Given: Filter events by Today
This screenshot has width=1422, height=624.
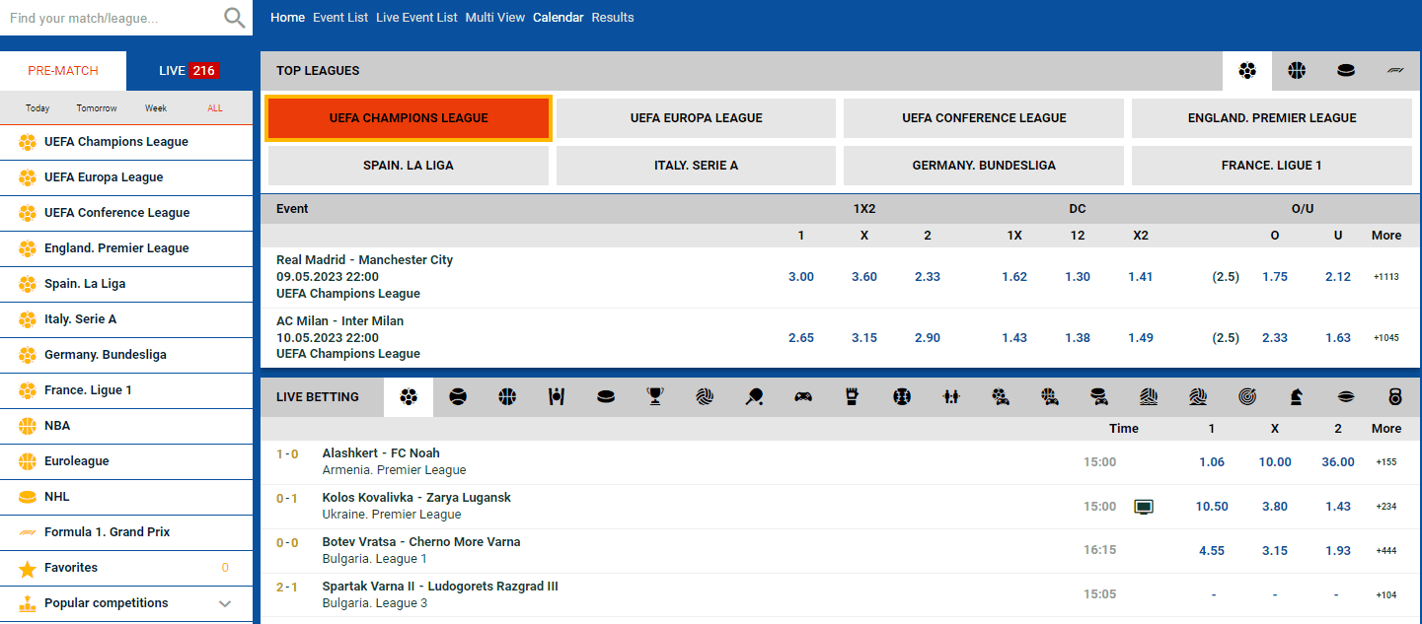Looking at the screenshot, I should [x=37, y=108].
